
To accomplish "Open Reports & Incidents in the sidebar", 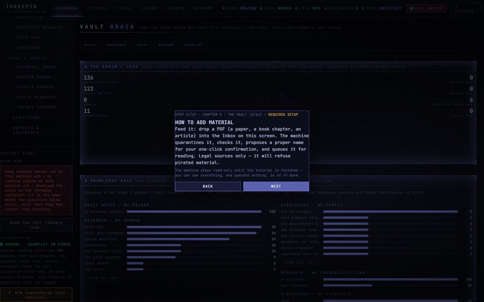I will pyautogui.click(x=26, y=131).
